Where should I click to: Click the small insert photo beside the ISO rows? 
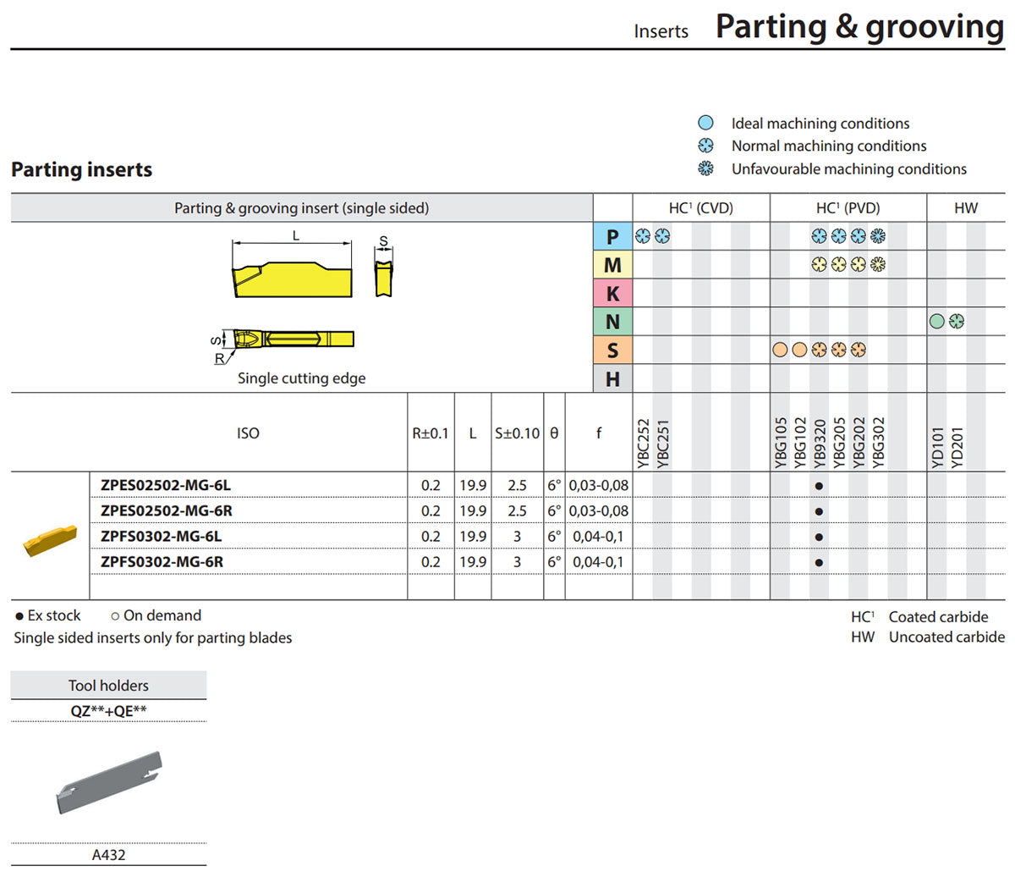point(51,540)
